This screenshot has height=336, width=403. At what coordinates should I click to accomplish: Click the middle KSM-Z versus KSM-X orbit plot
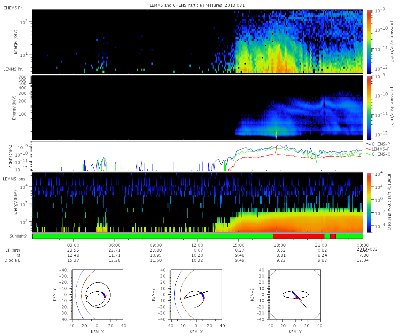[196, 294]
